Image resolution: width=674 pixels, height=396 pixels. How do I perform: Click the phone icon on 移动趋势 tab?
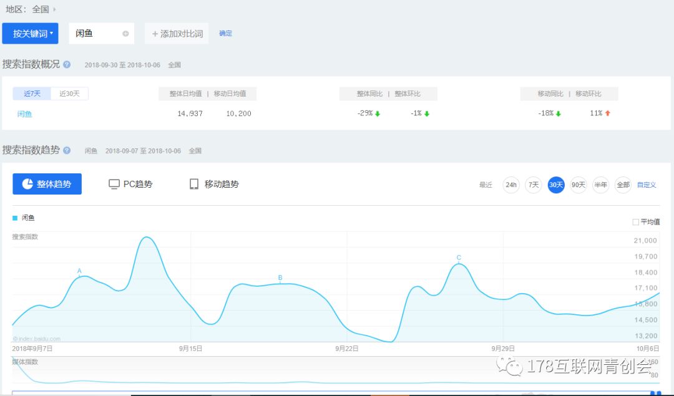point(193,183)
